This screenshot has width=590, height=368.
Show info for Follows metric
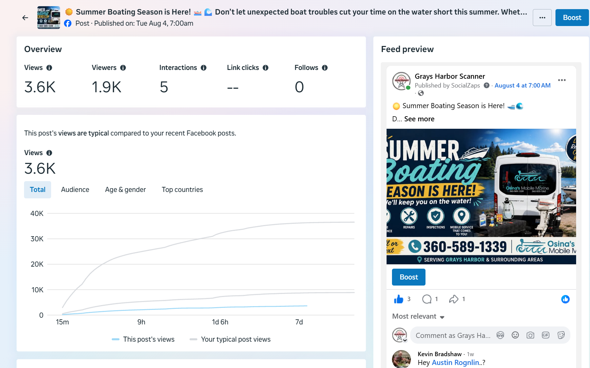[x=325, y=68]
